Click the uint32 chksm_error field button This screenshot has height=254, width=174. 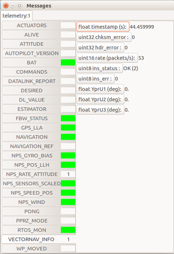(x=104, y=37)
